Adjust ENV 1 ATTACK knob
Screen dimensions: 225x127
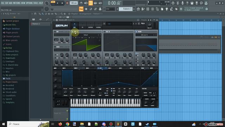pyautogui.click(x=65, y=92)
